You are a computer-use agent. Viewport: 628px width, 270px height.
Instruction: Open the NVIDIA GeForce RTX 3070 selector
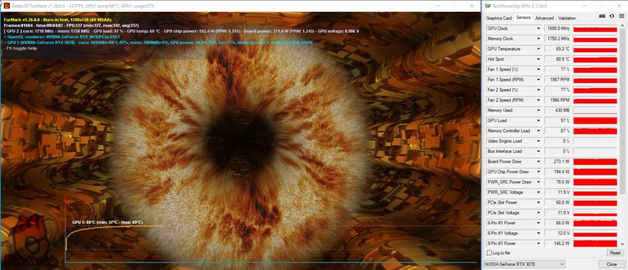click(x=524, y=264)
